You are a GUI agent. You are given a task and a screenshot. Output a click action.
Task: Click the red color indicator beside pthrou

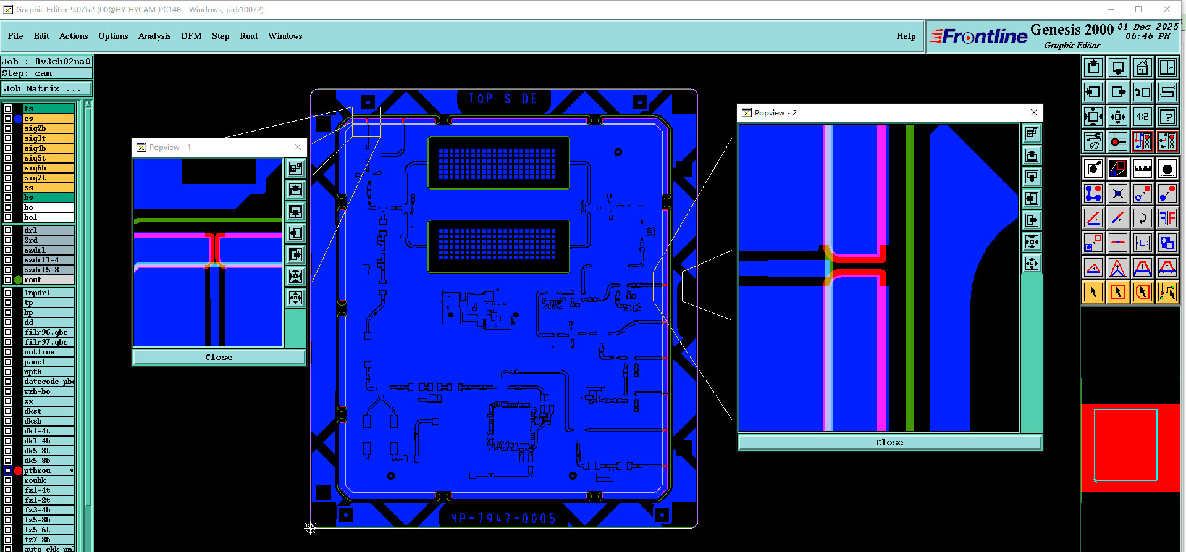18,470
